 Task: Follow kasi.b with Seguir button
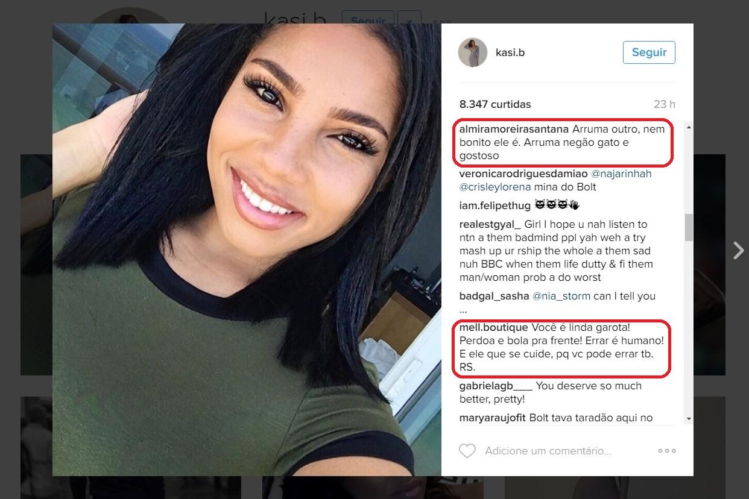coord(649,52)
